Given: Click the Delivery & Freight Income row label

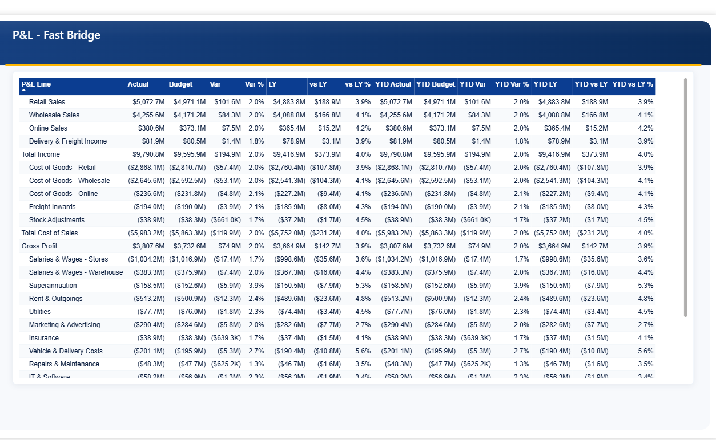Looking at the screenshot, I should point(68,141).
